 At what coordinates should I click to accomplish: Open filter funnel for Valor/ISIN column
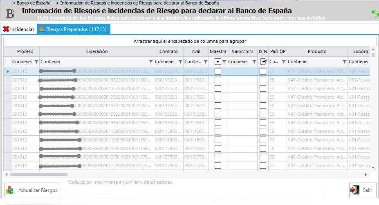(254, 62)
